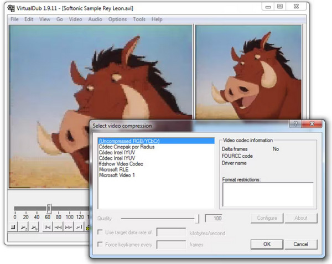Jump to the end of the video
Screen dimensions: 332x264
click(x=79, y=227)
